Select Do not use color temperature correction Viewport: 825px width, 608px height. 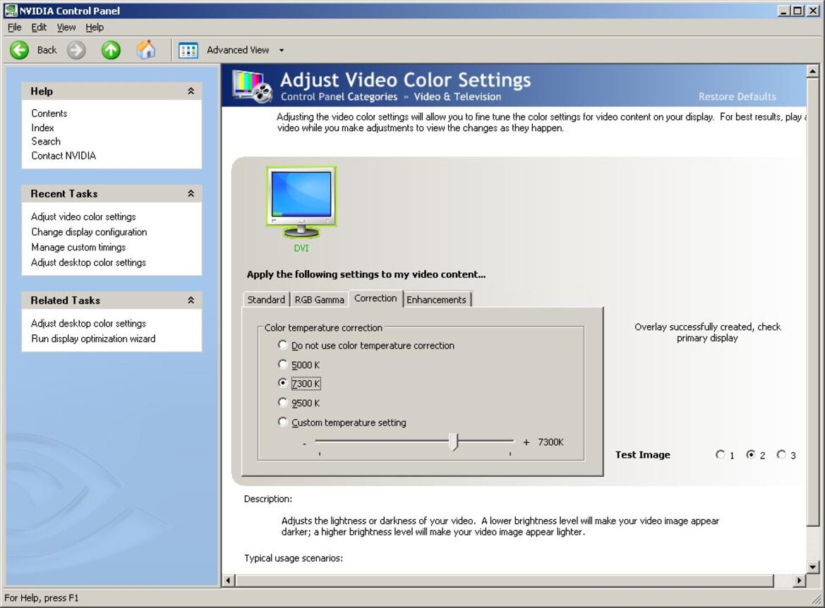click(282, 345)
